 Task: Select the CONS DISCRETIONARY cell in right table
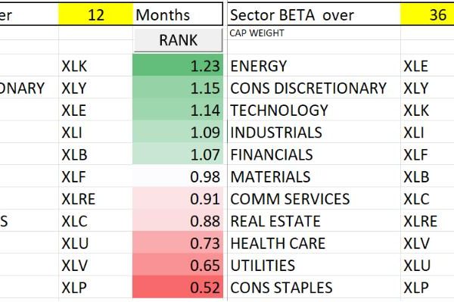(314, 88)
